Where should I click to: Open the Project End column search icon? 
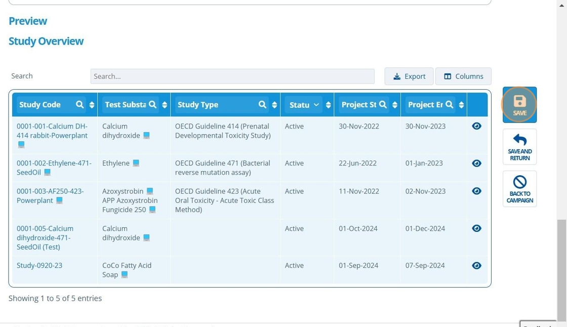point(449,105)
